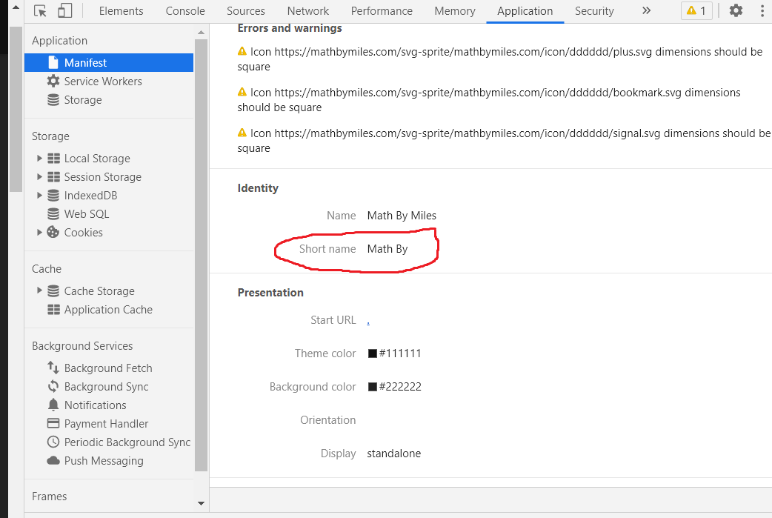Select the 'standalone' display value
Screen dimensions: 772x518
click(394, 454)
